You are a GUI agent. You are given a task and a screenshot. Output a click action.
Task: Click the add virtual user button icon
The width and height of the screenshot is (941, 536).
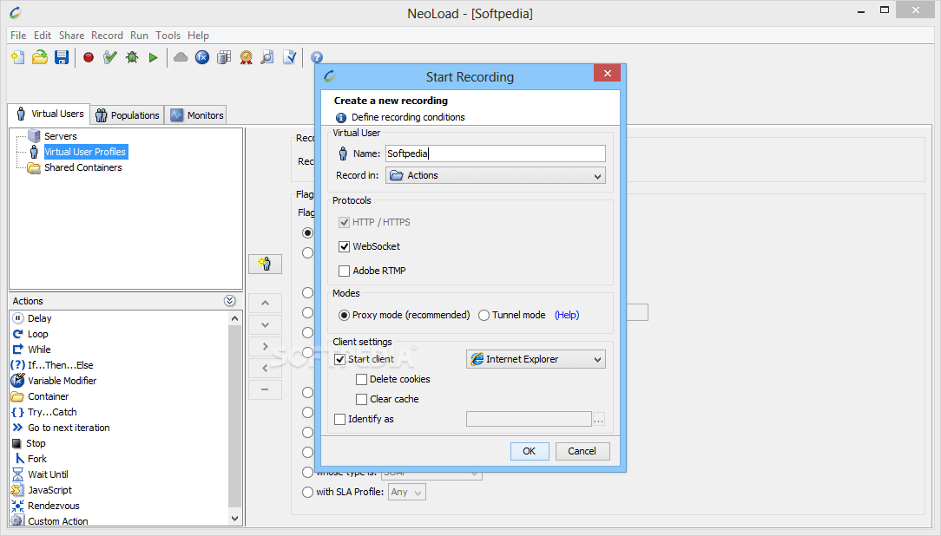[265, 264]
